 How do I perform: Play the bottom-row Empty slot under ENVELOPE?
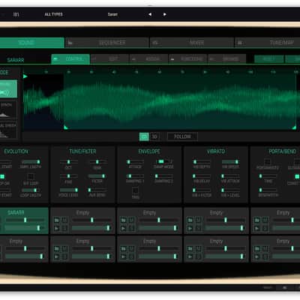point(124,256)
